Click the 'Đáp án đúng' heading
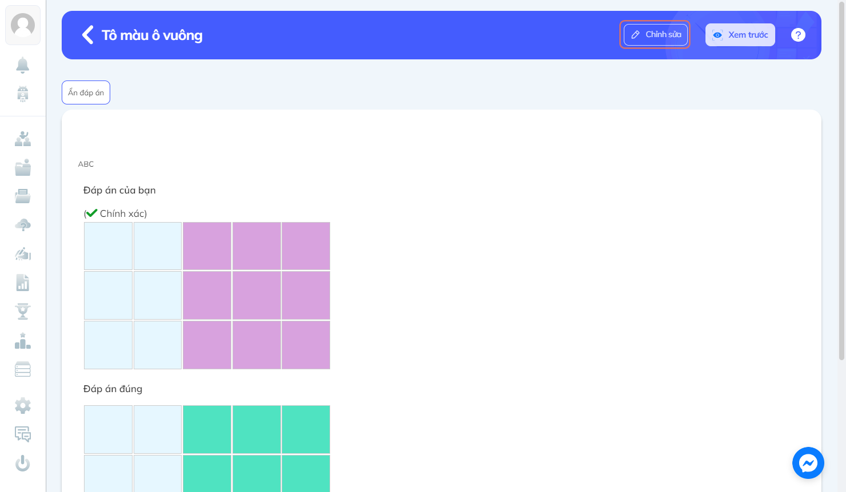Viewport: 846px width, 492px height. click(113, 389)
